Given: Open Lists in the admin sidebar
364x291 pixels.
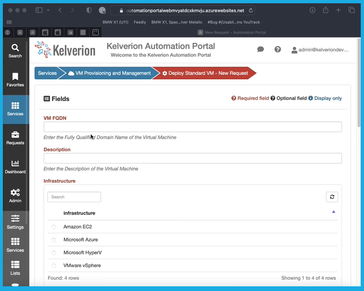Looking at the screenshot, I should [x=15, y=268].
